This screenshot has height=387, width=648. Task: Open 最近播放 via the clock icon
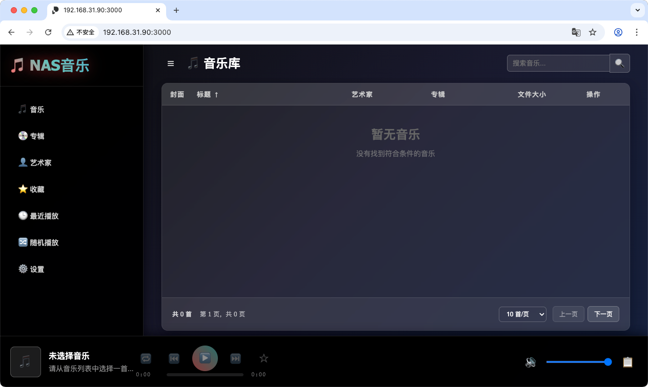pyautogui.click(x=23, y=216)
